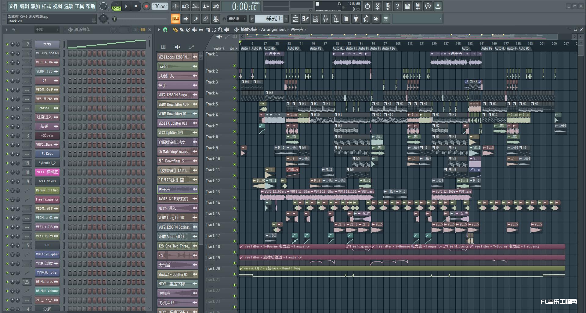586x313 pixels.
Task: Click the question mark help icon
Action: click(398, 6)
